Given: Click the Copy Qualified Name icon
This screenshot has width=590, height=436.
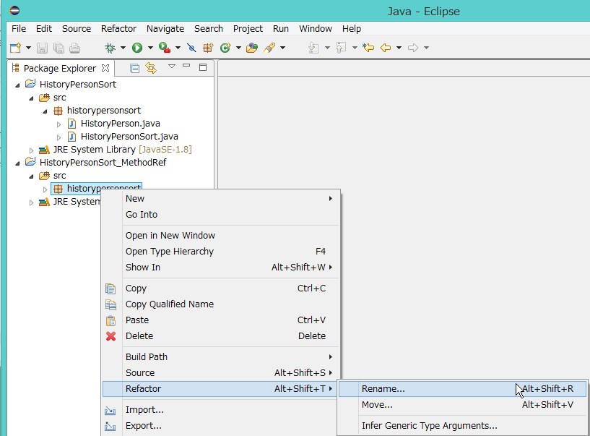Looking at the screenshot, I should pyautogui.click(x=110, y=304).
